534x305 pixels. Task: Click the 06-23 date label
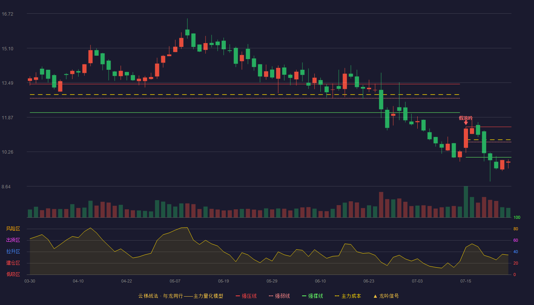click(x=369, y=281)
